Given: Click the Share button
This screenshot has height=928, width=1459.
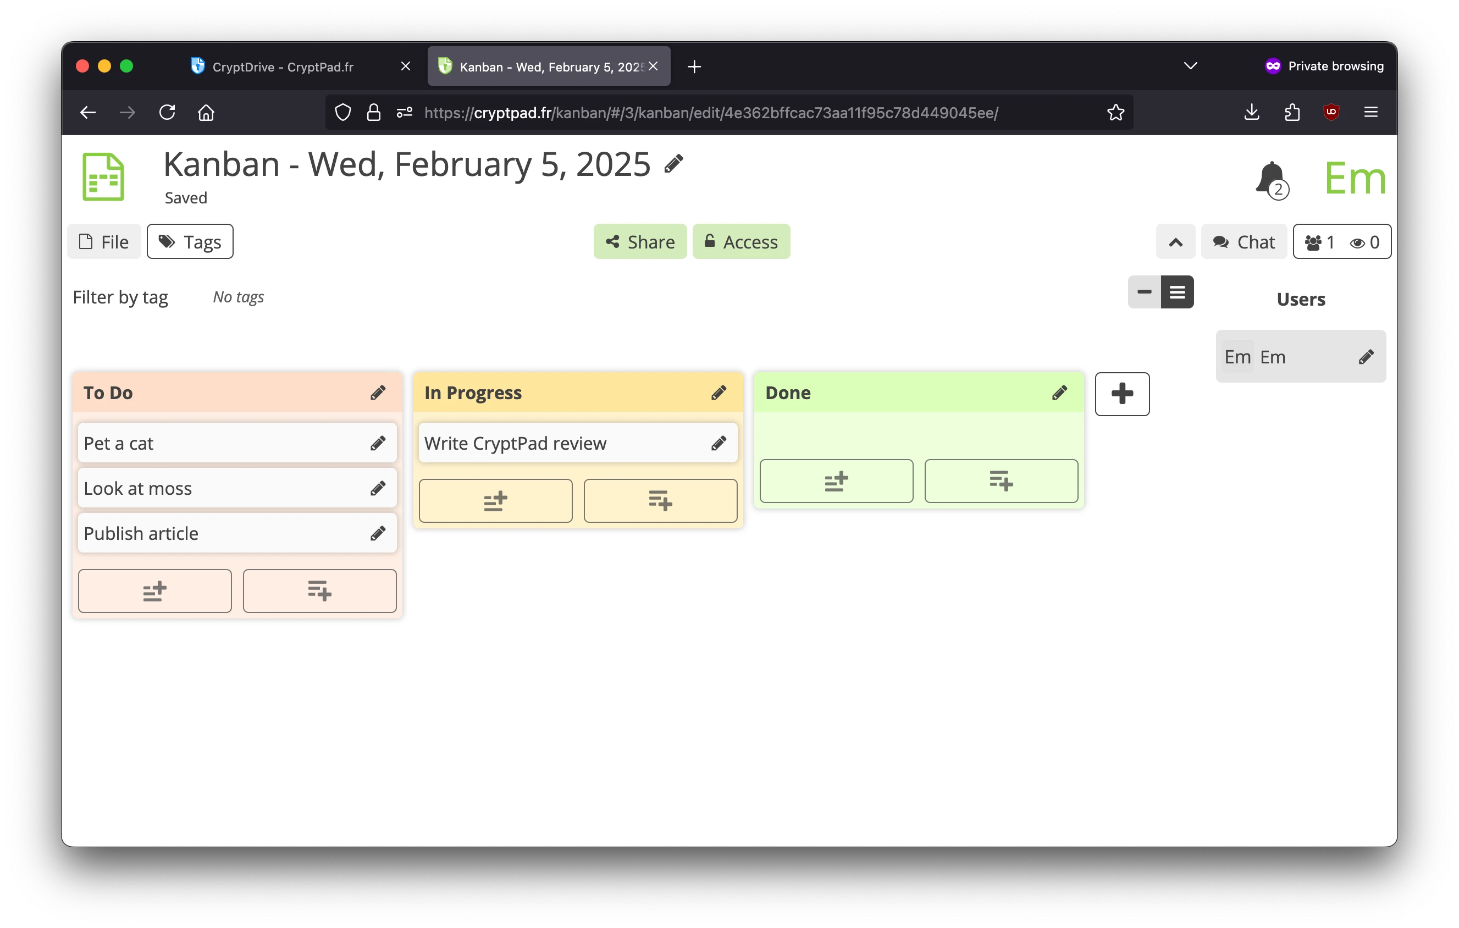Looking at the screenshot, I should pos(640,241).
